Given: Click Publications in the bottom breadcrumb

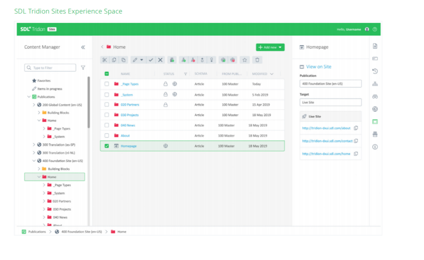Looking at the screenshot, I should pyautogui.click(x=37, y=231).
